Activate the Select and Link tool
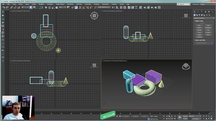 (11, 7)
